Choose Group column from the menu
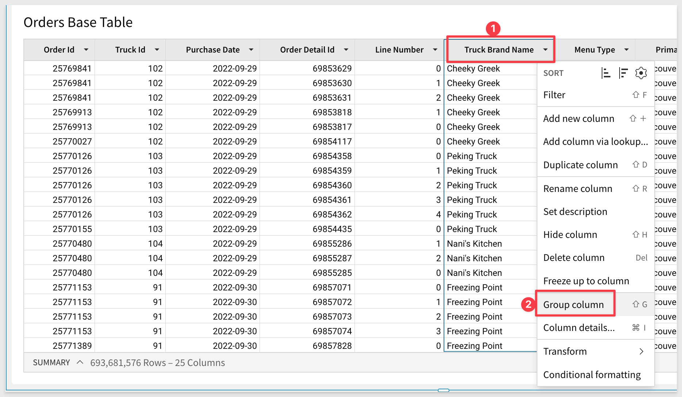682x397 pixels. [x=574, y=305]
